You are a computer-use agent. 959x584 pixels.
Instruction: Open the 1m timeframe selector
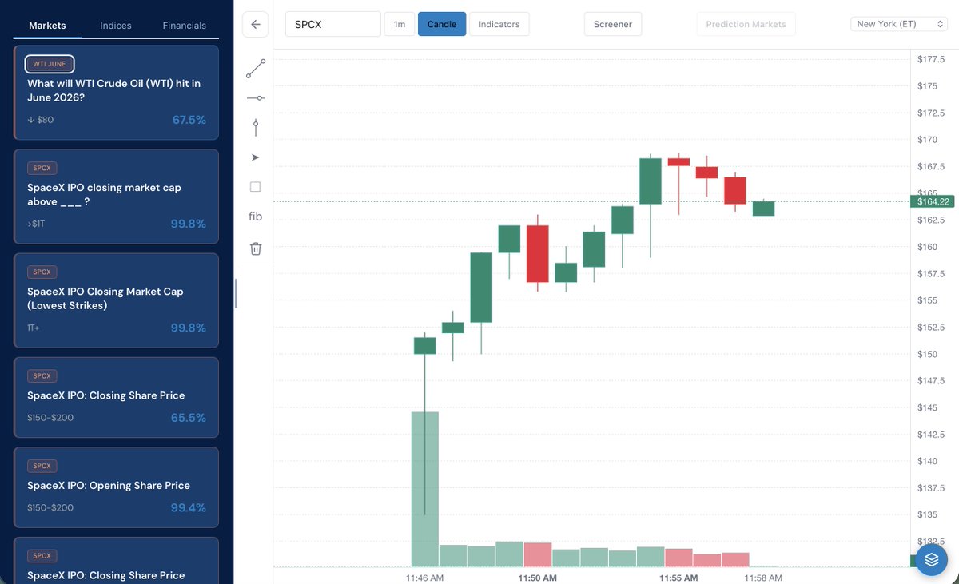pos(400,24)
